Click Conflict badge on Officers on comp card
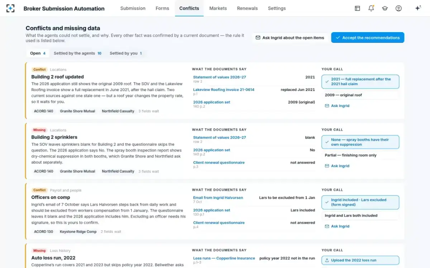Image resolution: width=430 pixels, height=268 pixels. 39,190
